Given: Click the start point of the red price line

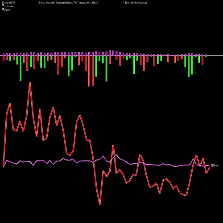Looking at the screenshot, I should (x=3, y=167).
